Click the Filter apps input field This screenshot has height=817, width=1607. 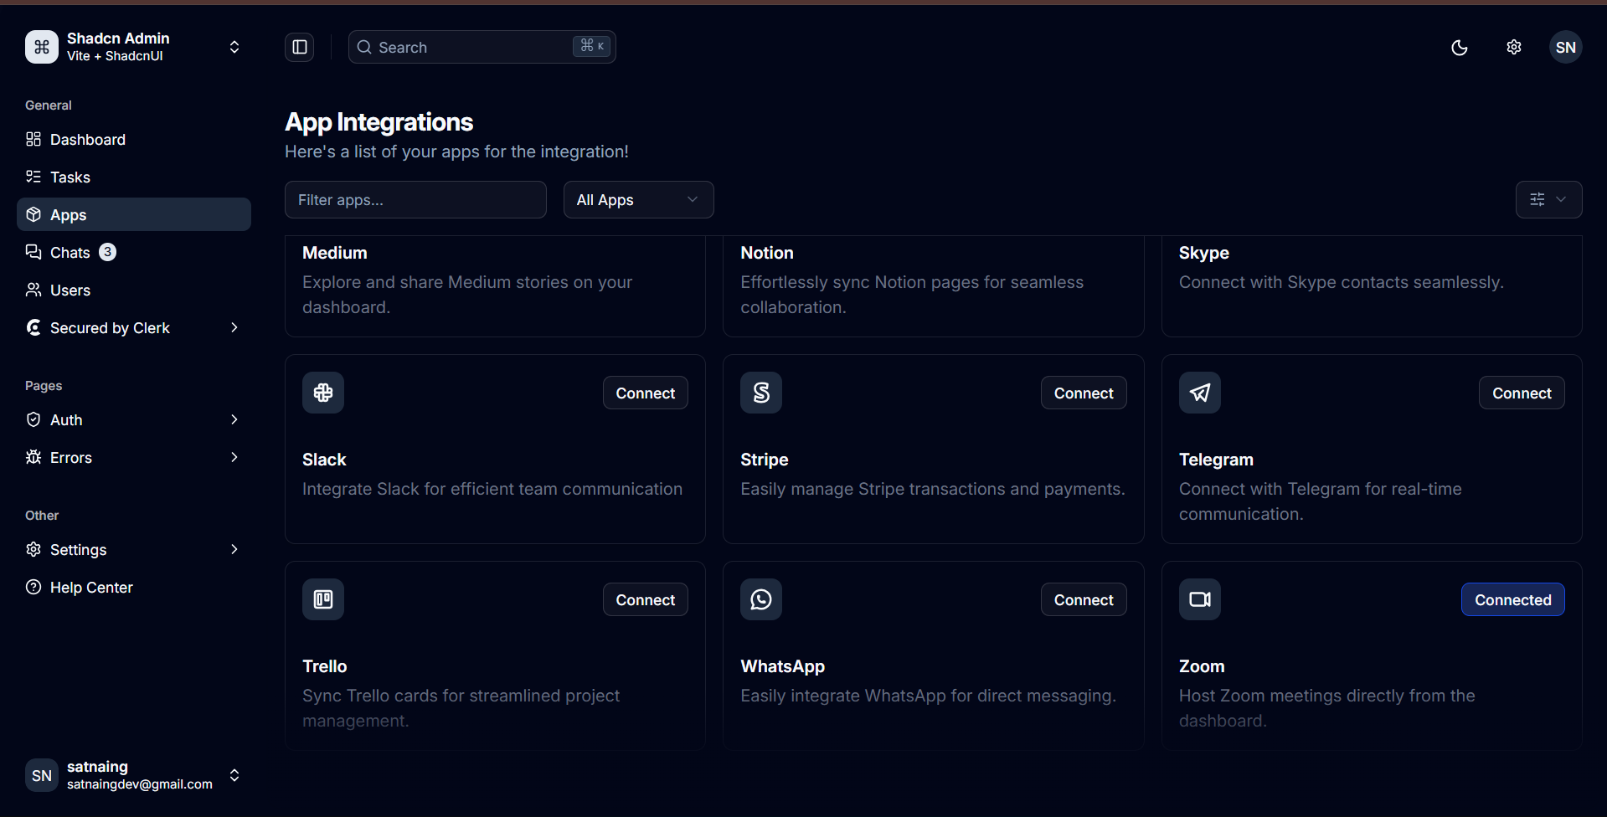pos(415,200)
